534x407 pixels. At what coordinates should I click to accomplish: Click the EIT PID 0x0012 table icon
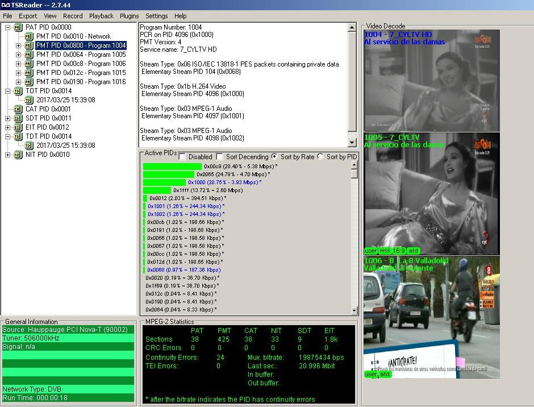point(18,127)
